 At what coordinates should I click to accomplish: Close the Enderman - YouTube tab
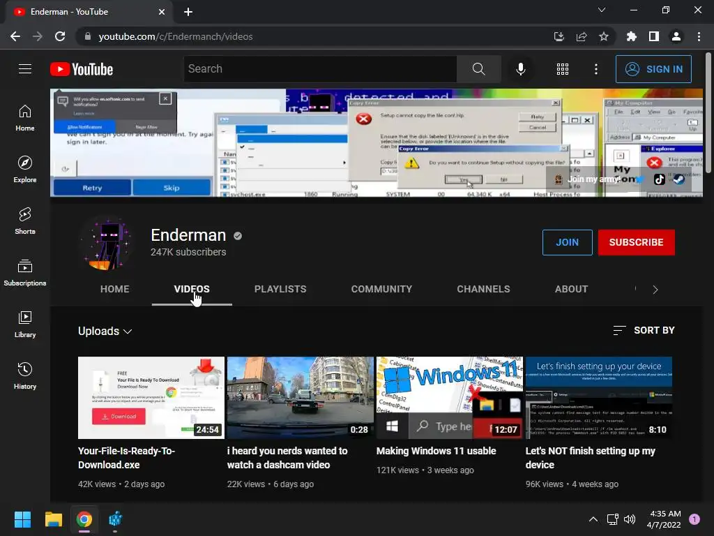(x=162, y=12)
